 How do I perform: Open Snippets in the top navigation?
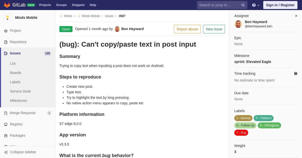pos(78,5)
